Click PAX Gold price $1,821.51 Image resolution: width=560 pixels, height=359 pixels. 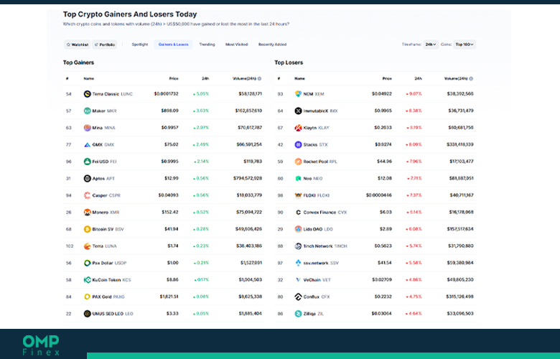169,297
